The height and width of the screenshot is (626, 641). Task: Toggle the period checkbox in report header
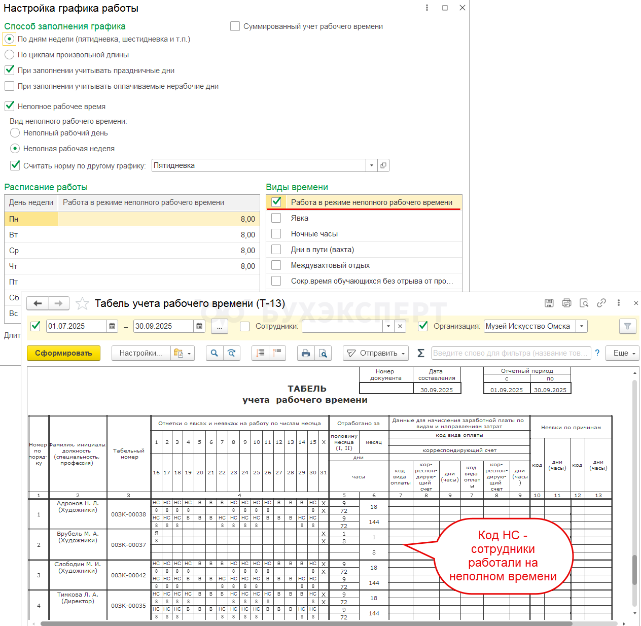[35, 326]
